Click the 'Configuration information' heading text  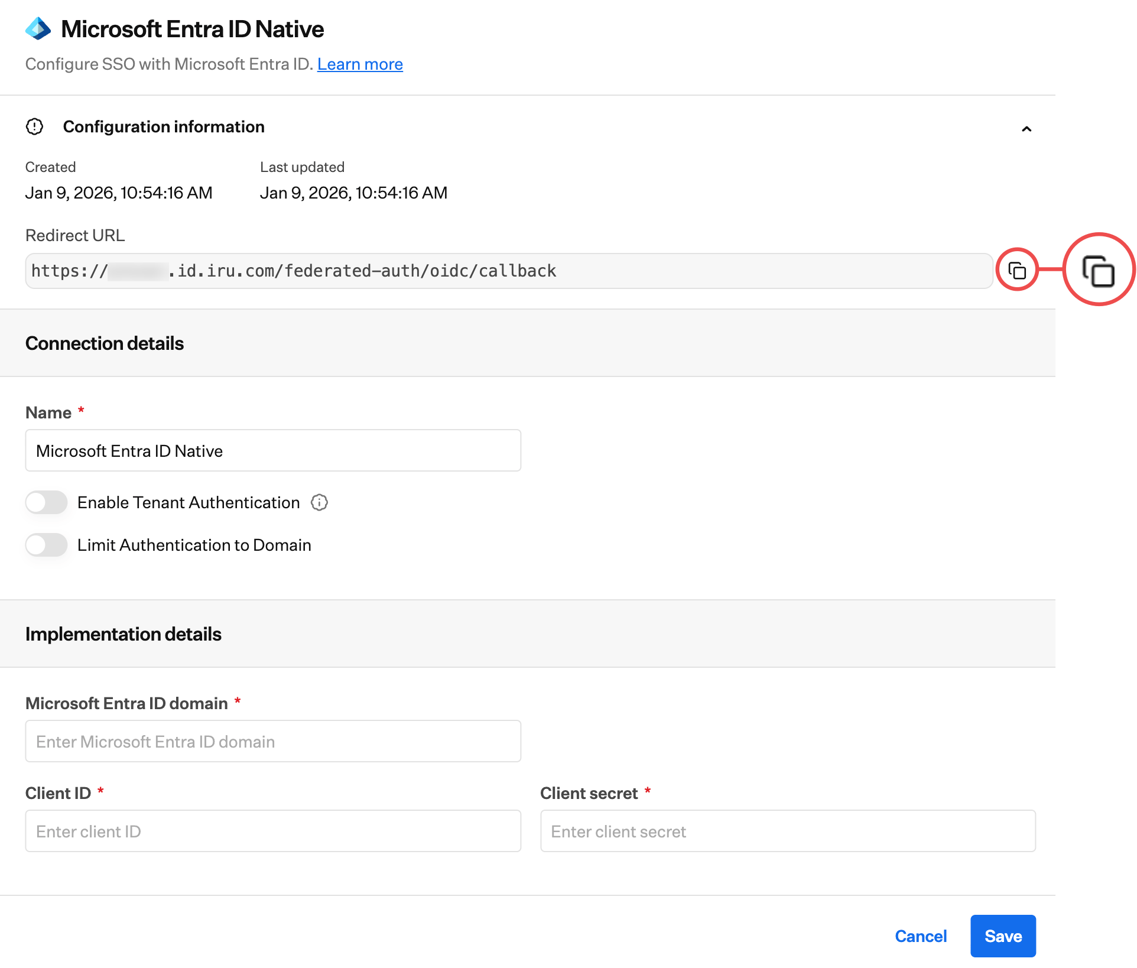[x=164, y=126]
